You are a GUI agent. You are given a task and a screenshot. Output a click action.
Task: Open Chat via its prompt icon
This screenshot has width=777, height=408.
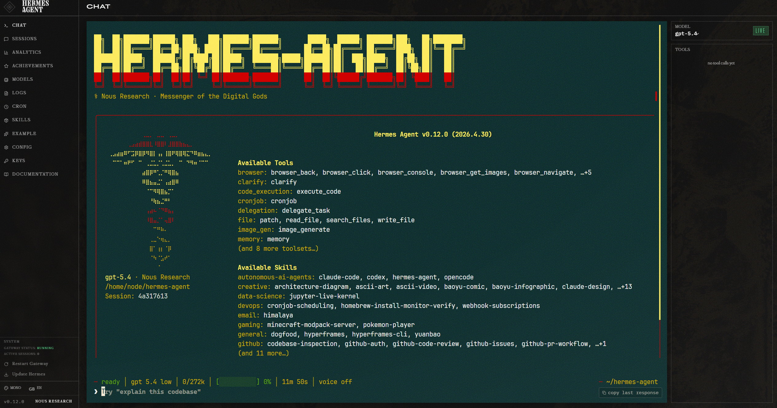pyautogui.click(x=6, y=25)
